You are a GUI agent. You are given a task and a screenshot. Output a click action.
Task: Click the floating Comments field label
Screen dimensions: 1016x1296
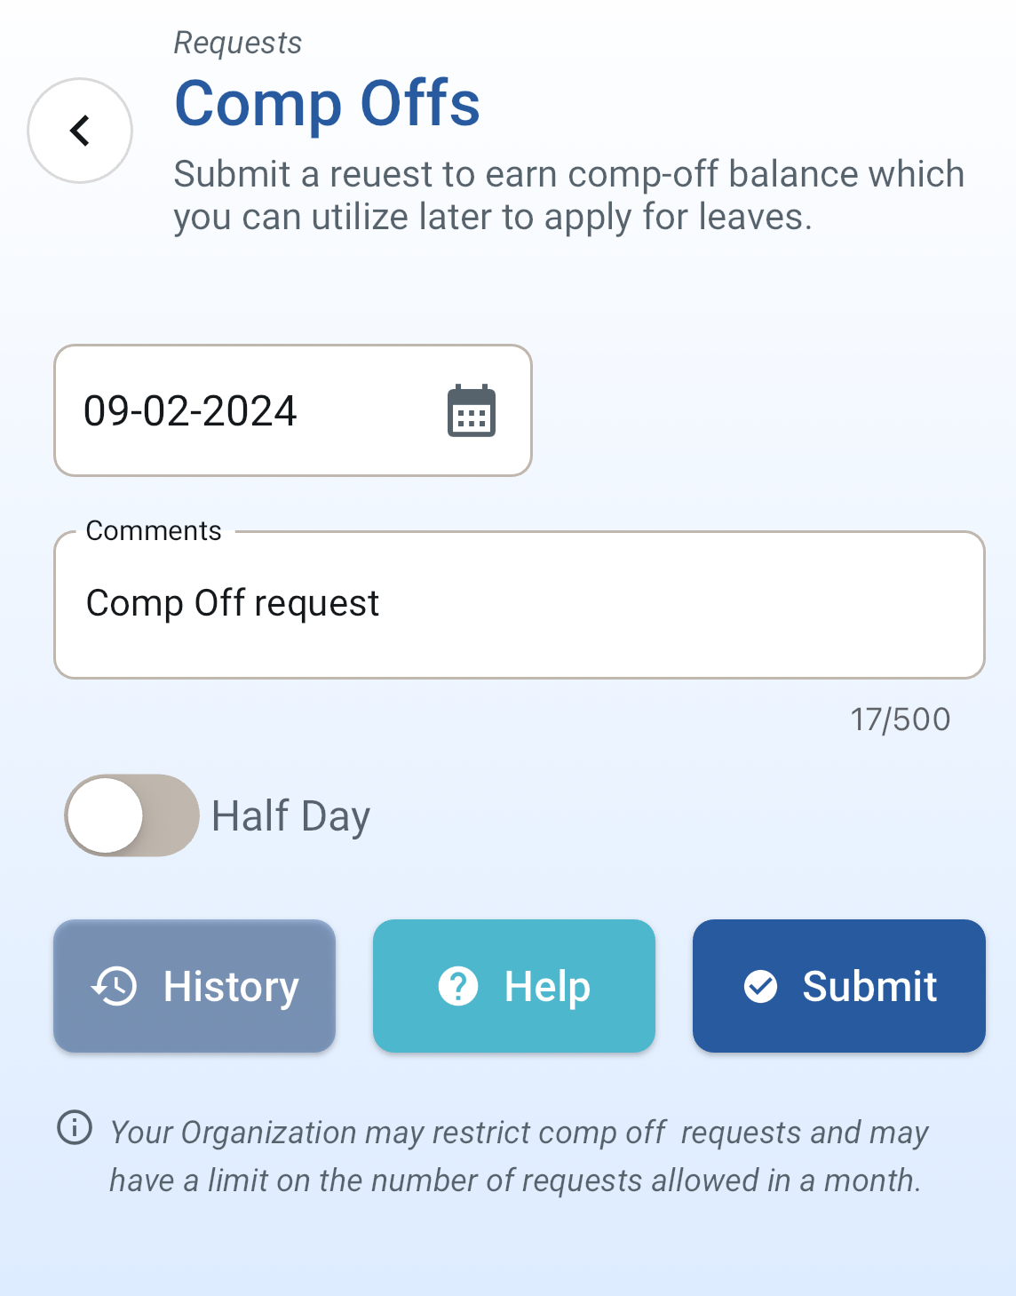(154, 530)
